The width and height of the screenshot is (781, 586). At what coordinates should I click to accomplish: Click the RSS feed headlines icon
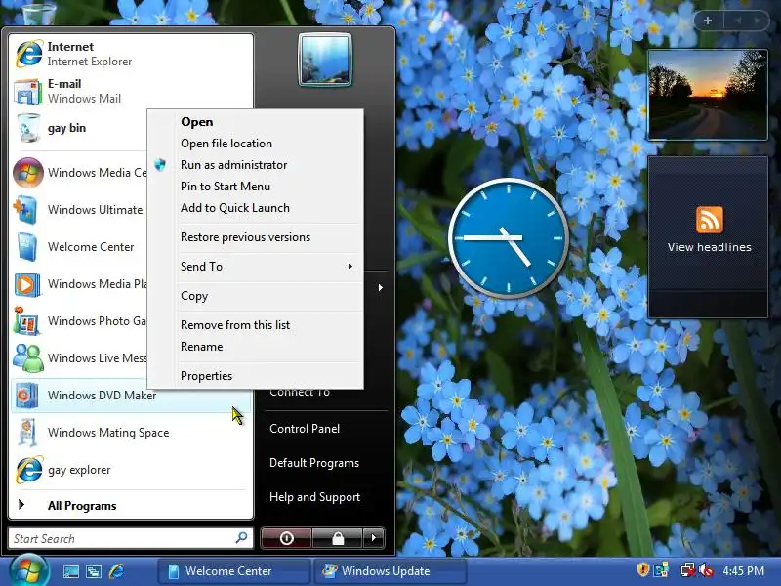[710, 220]
